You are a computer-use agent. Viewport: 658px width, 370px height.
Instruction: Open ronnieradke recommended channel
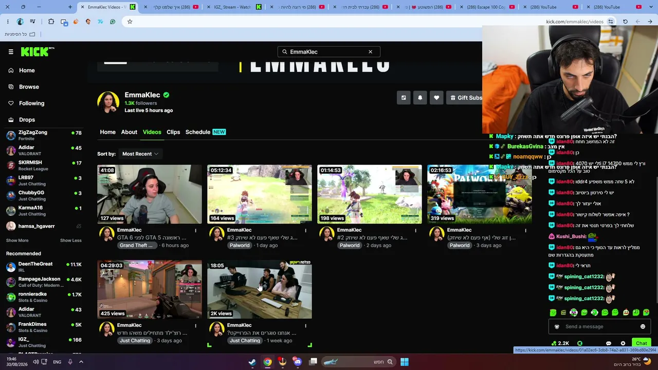tap(44, 297)
